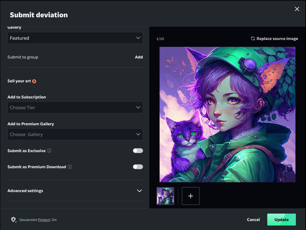Click the DeviantArt Protect shield icon
The width and height of the screenshot is (306, 230).
coord(13,220)
